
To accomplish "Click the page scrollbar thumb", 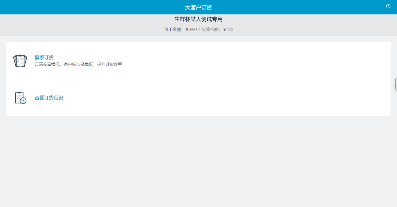I will click(x=395, y=84).
